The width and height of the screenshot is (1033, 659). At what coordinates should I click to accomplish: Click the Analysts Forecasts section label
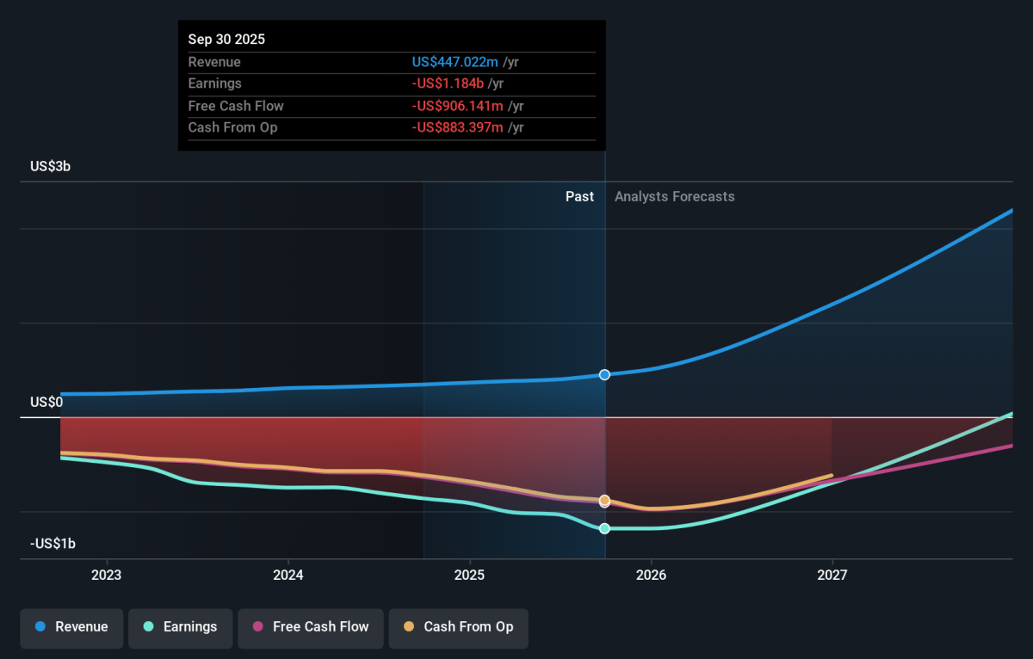(674, 197)
